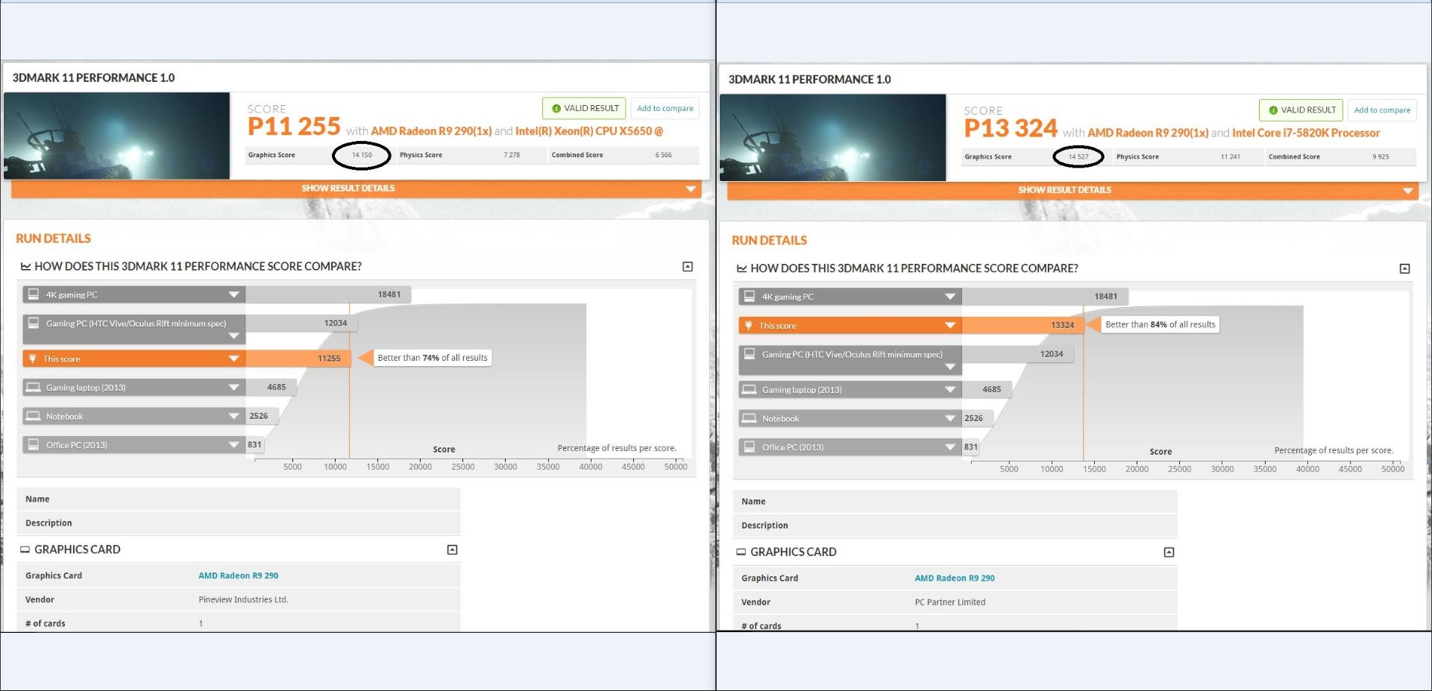Click the chart icon beside left comparison heading
The height and width of the screenshot is (691, 1432).
[x=25, y=266]
